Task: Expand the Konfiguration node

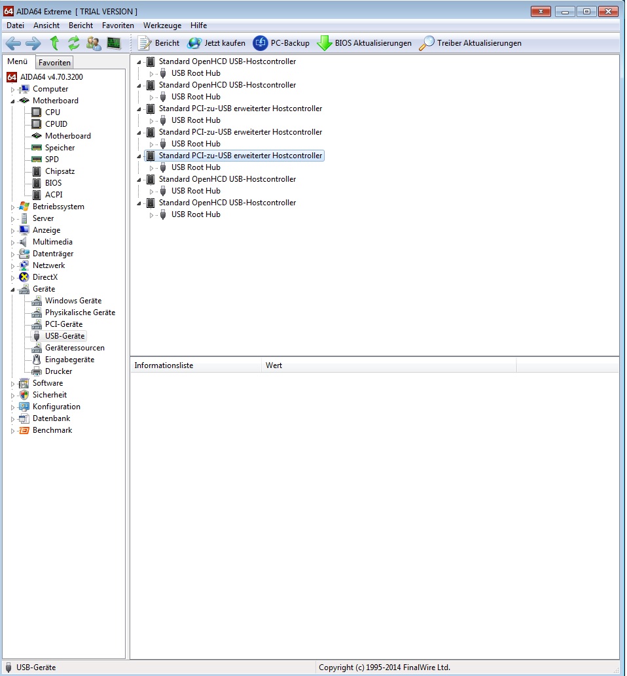Action: pyautogui.click(x=12, y=407)
